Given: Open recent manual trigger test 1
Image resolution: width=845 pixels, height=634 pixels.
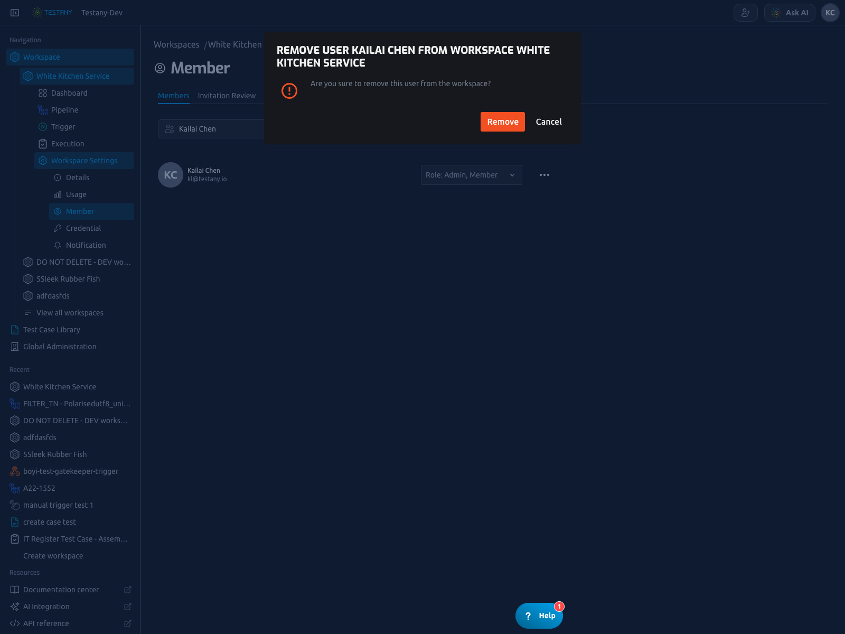Looking at the screenshot, I should pyautogui.click(x=70, y=505).
